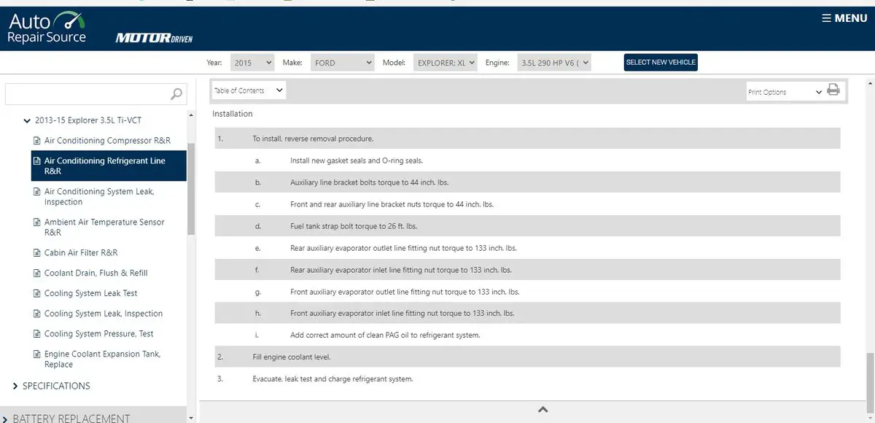Screen dimensions: 875x423
Task: Click 'Front auxiliary evaporator outlet line' step
Action: coord(405,292)
